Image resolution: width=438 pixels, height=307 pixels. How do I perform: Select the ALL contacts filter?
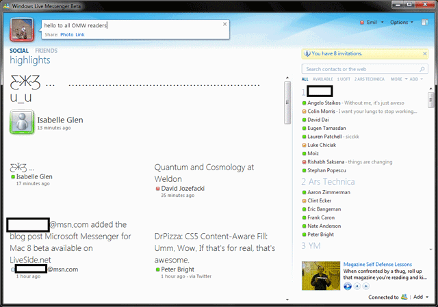(x=305, y=79)
